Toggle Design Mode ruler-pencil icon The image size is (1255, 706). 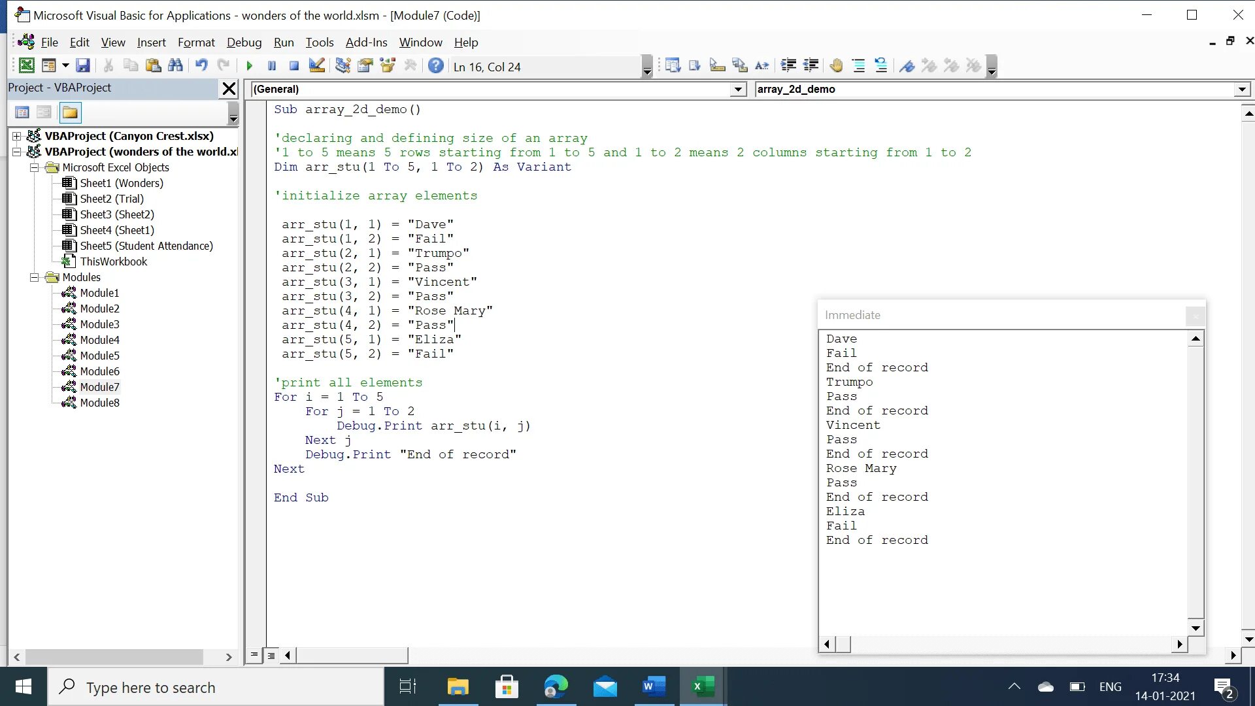[317, 66]
